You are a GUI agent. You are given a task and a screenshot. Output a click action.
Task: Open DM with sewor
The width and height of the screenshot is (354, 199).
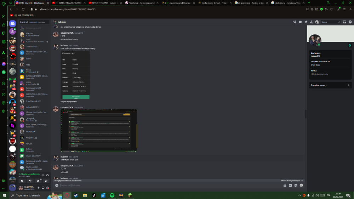click(x=34, y=58)
